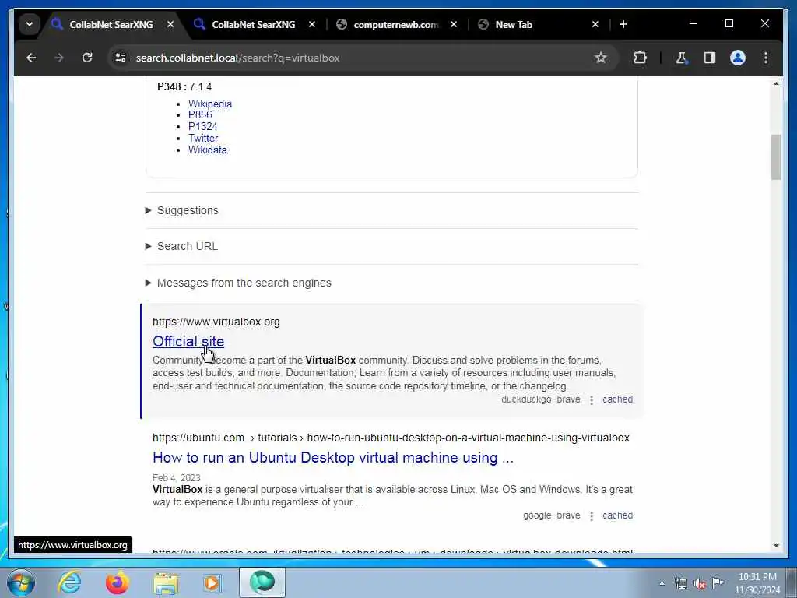Viewport: 797px width, 598px height.
Task: Open the muted volume tray icon
Action: pyautogui.click(x=700, y=584)
